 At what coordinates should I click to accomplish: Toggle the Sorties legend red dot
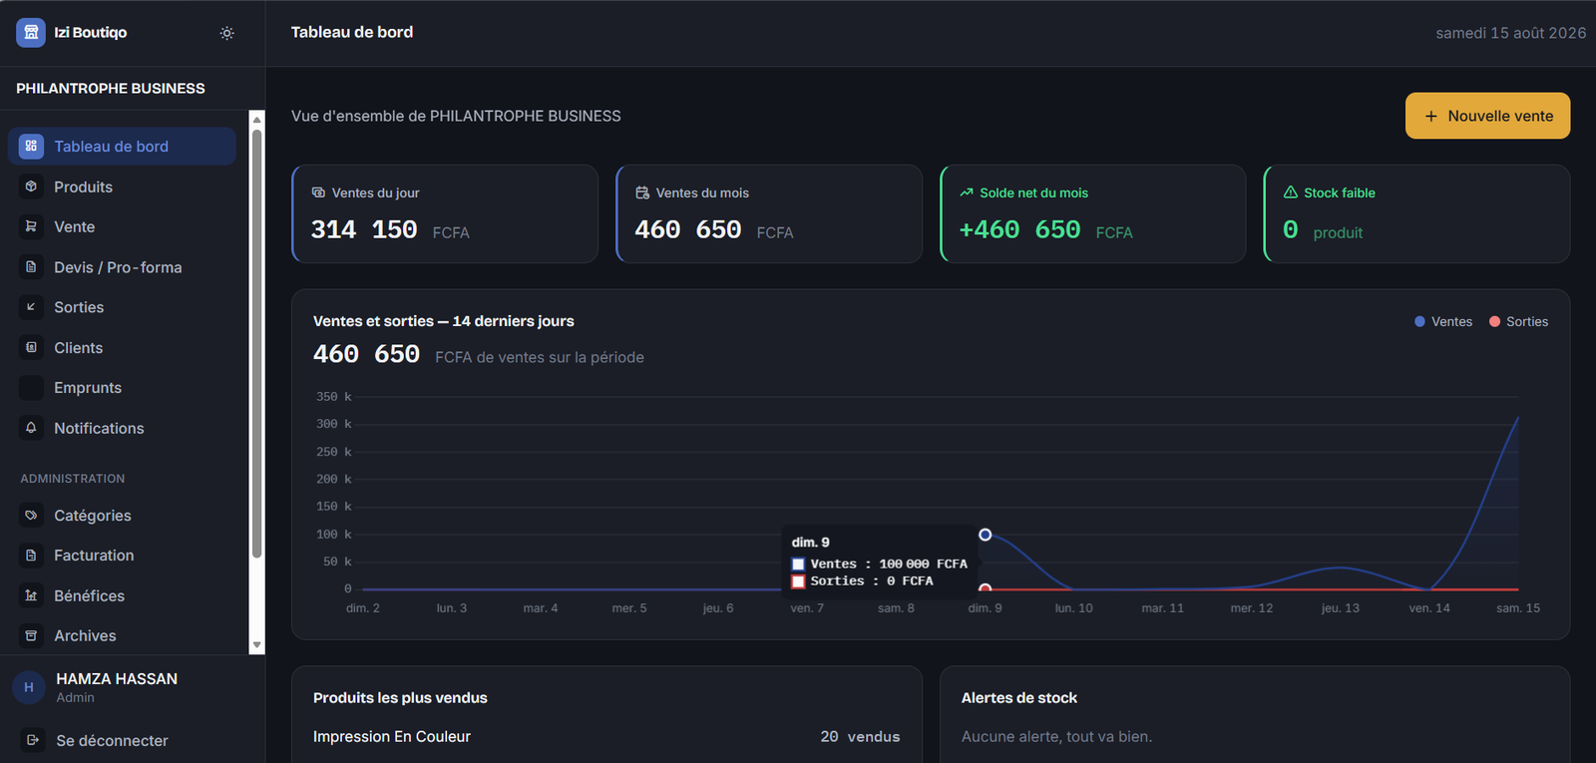click(1494, 321)
